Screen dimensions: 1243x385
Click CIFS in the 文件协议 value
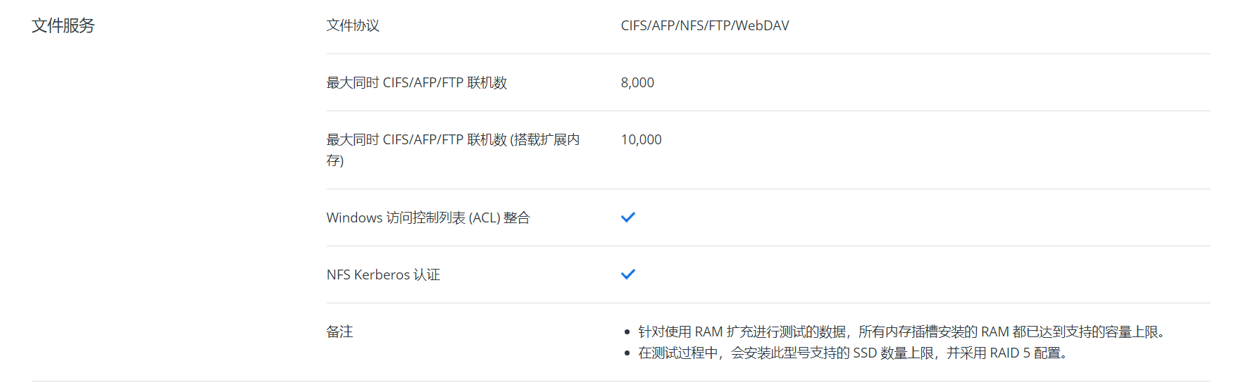[x=634, y=26]
